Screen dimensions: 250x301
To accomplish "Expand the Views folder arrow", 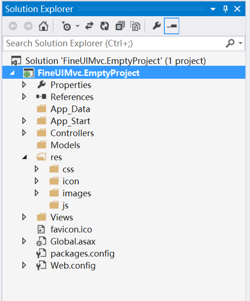I will click(x=24, y=217).
